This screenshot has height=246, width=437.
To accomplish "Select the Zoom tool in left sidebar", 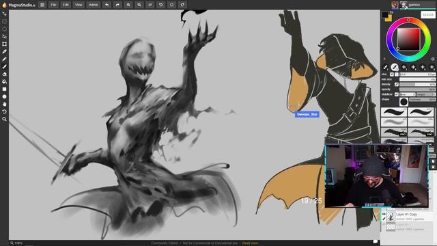I will [4, 119].
